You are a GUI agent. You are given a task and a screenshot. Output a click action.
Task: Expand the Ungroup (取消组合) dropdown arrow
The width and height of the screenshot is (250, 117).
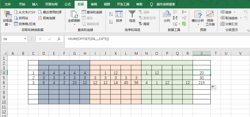(x=241, y=18)
